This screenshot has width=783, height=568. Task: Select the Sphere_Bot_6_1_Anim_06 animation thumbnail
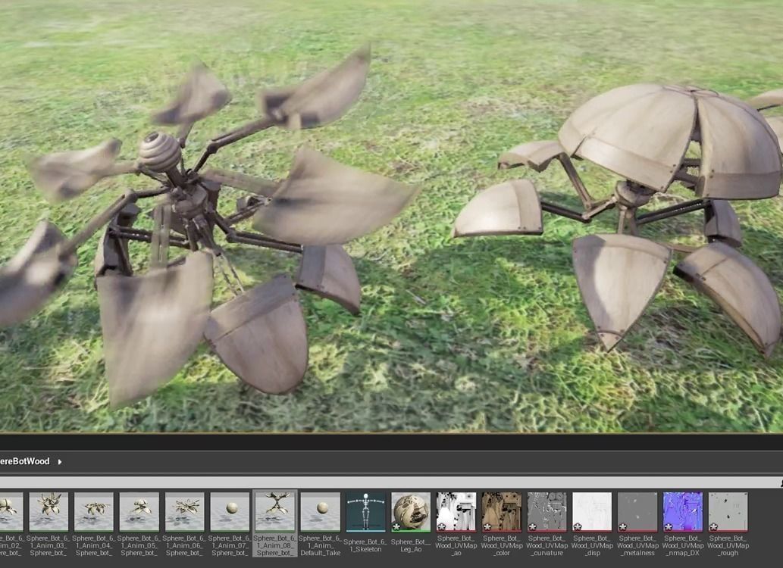[x=184, y=512]
